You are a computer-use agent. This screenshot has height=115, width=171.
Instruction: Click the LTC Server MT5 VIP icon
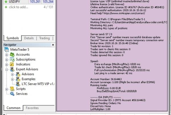tap(18, 84)
